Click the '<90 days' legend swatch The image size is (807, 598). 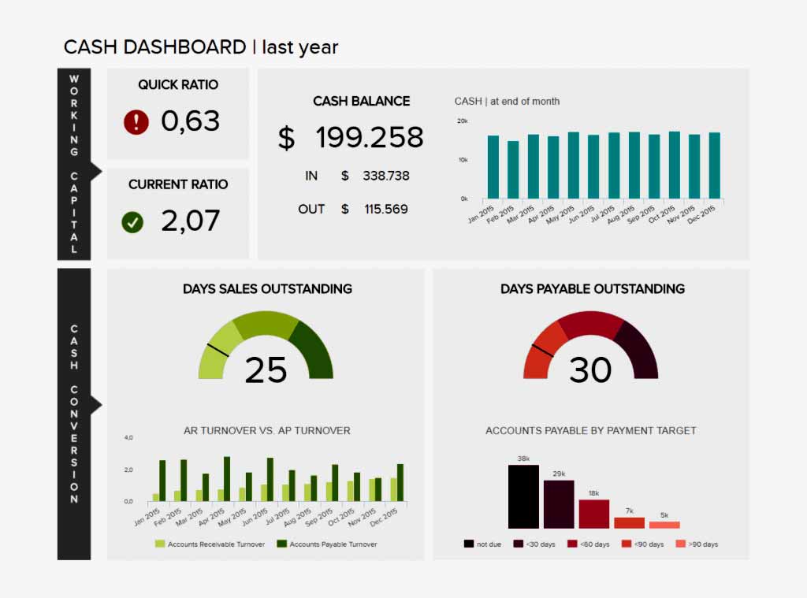pyautogui.click(x=627, y=544)
